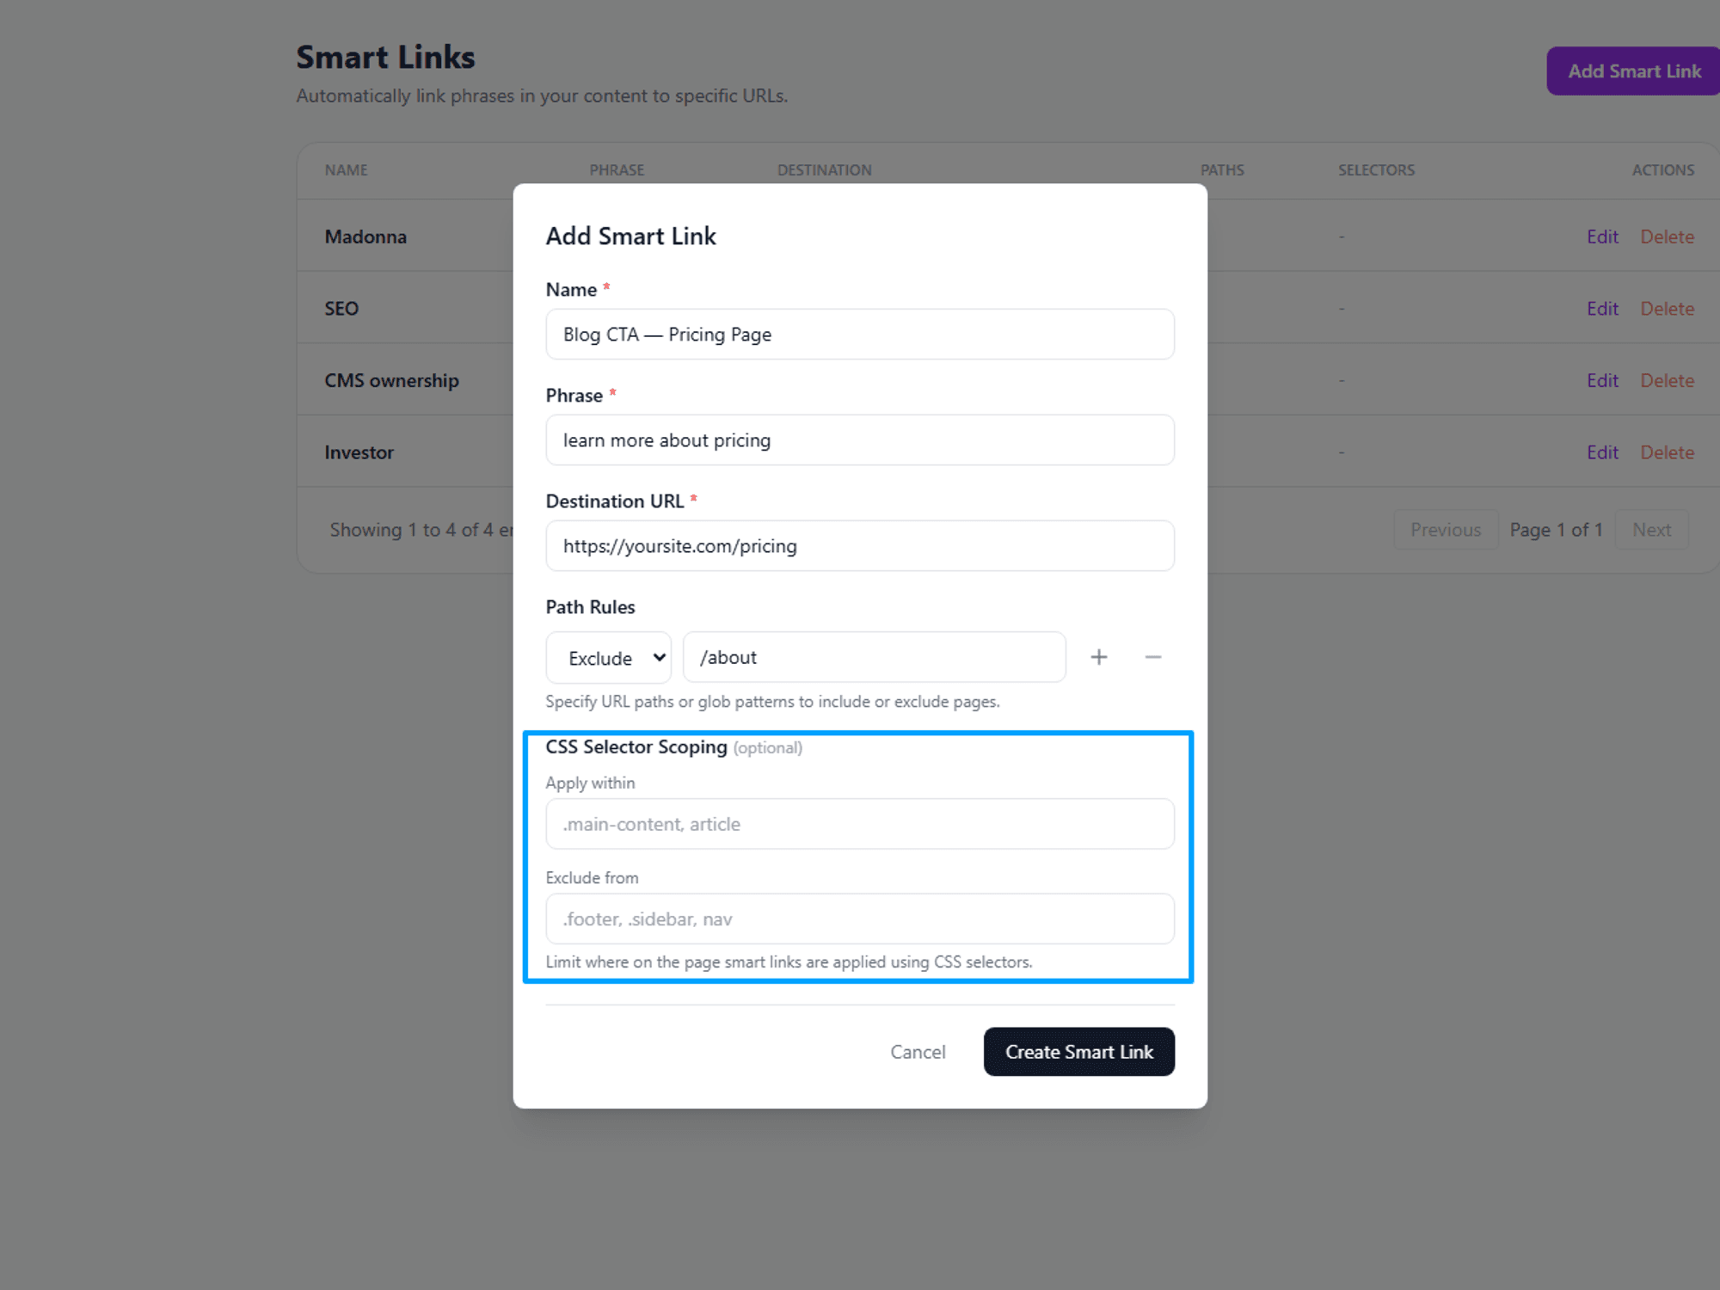Image resolution: width=1720 pixels, height=1290 pixels.
Task: Go to the Previous page
Action: tap(1445, 530)
